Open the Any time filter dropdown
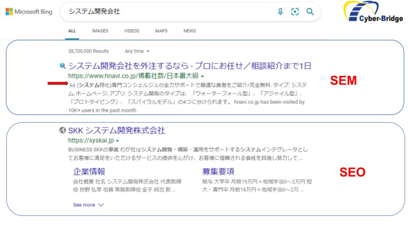 click(x=137, y=51)
